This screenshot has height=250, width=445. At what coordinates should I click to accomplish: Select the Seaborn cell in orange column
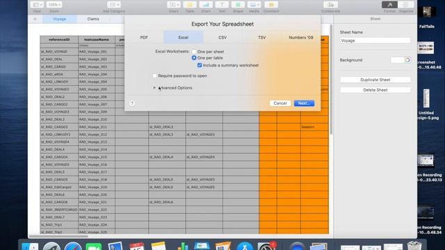tap(314, 127)
